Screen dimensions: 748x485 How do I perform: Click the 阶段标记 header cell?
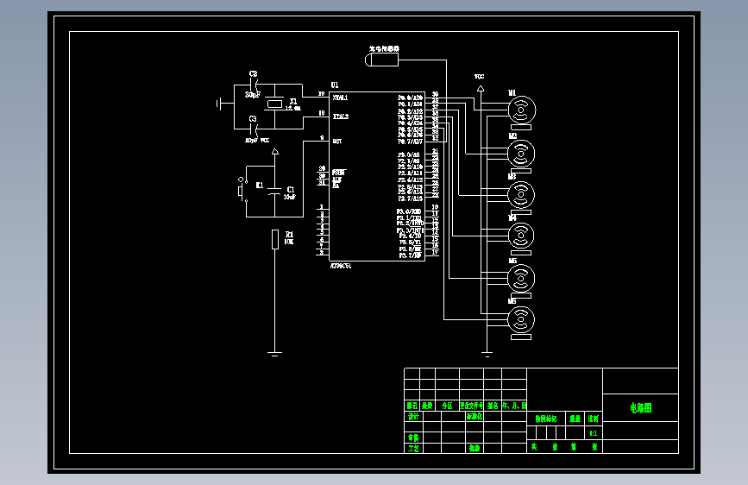point(546,419)
